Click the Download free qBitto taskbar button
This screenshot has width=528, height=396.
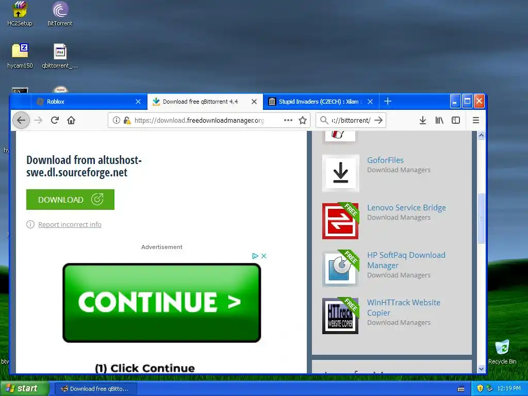pyautogui.click(x=95, y=389)
